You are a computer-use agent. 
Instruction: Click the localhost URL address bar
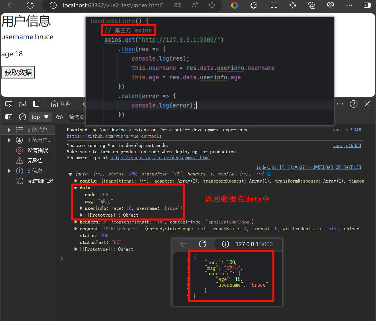(115, 5)
